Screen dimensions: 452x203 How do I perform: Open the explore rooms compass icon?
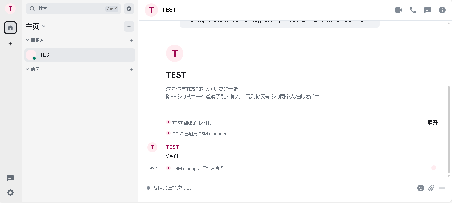(129, 9)
